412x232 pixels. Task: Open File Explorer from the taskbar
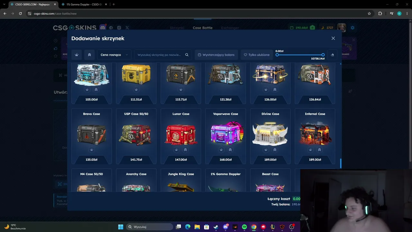click(197, 227)
